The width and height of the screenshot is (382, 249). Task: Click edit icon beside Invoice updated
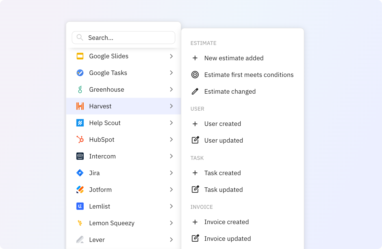pos(195,238)
